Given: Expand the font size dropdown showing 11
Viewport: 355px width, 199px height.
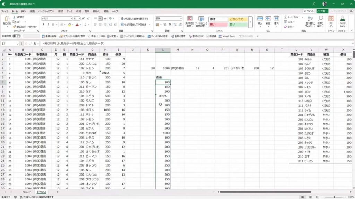Looking at the screenshot, I should [79, 18].
